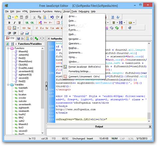The height and width of the screenshot is (146, 158).
Task: Choose Array... from the JScript menu
Action: 73,16
